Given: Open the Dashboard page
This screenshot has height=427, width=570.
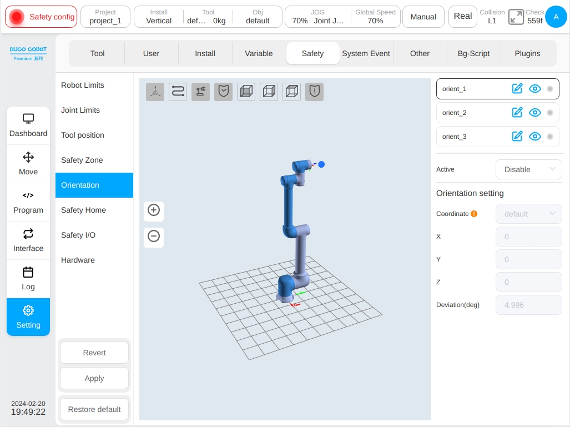Looking at the screenshot, I should click(x=28, y=125).
